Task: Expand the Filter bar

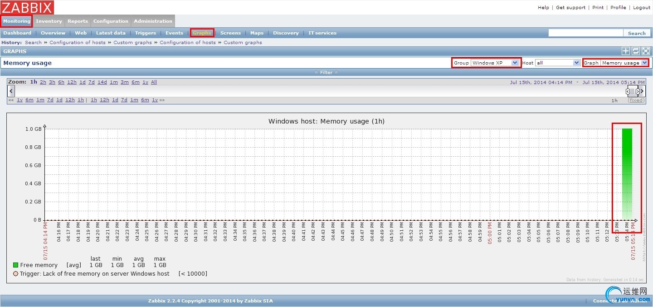Action: click(326, 72)
